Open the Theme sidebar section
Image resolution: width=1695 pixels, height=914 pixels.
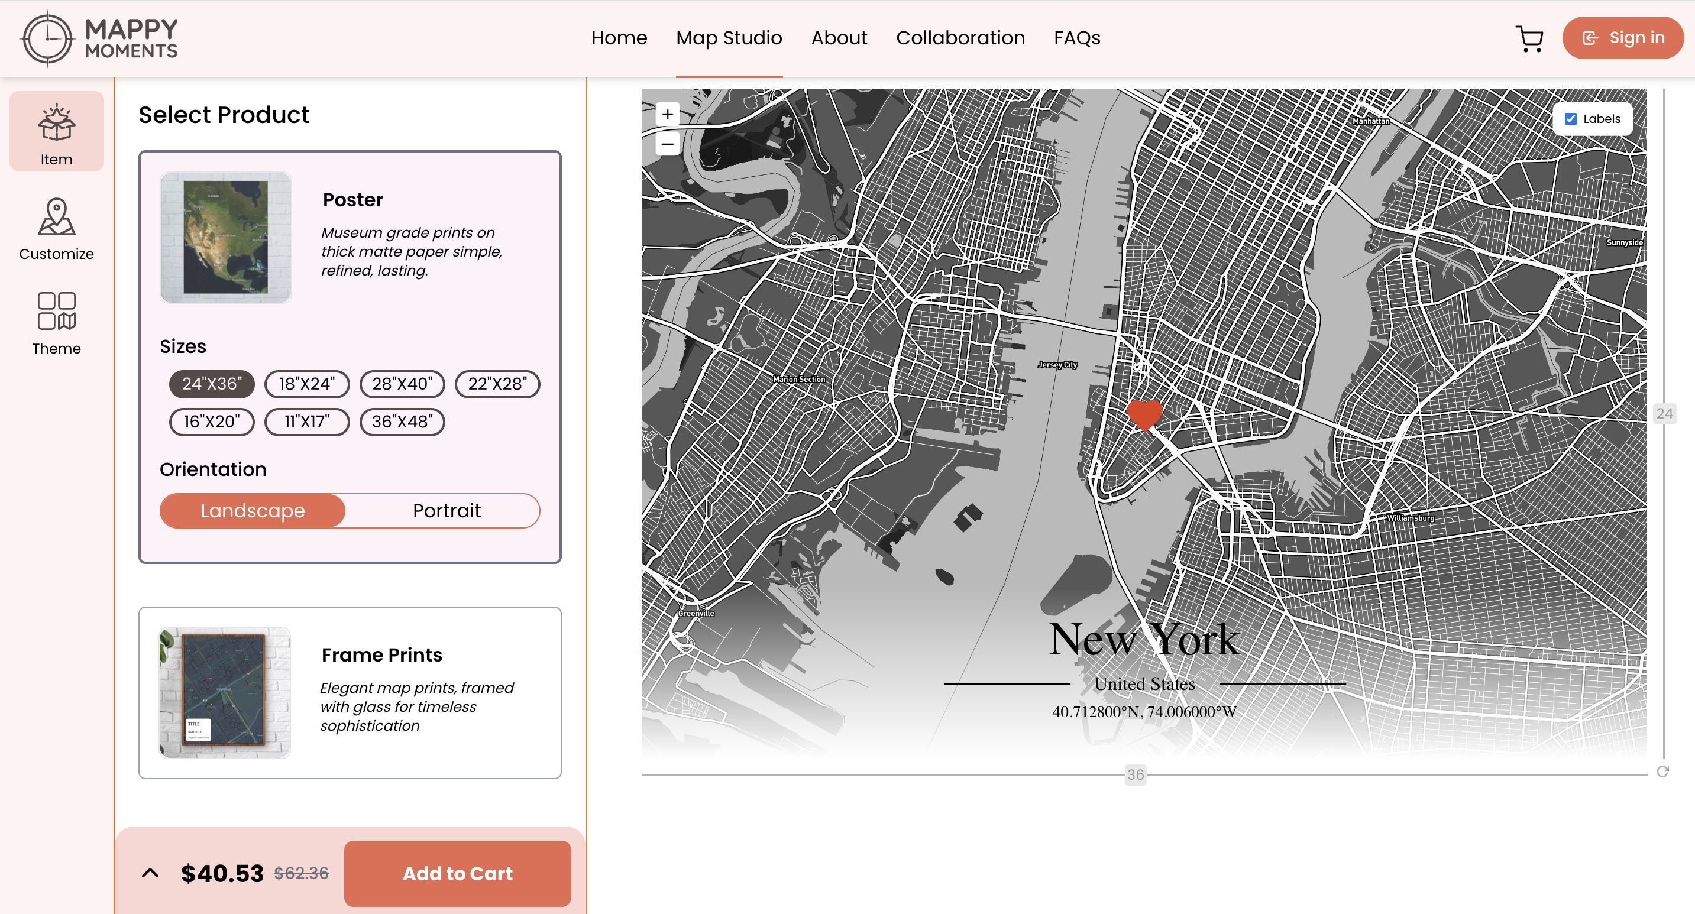click(x=57, y=323)
